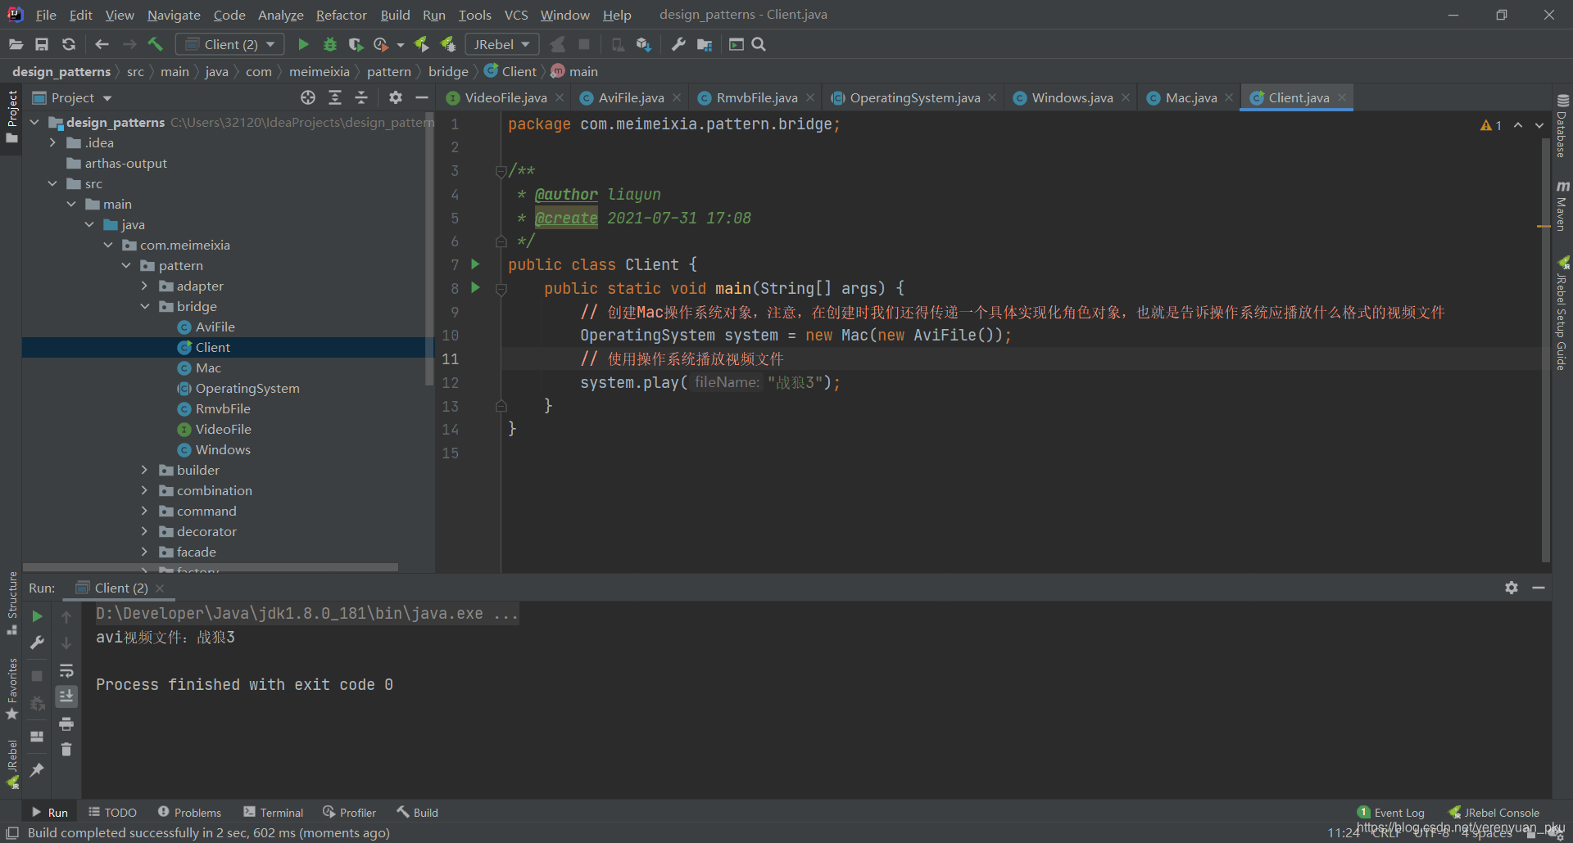This screenshot has width=1573, height=843.
Task: Toggle soft-wrap in Run console
Action: 66,670
